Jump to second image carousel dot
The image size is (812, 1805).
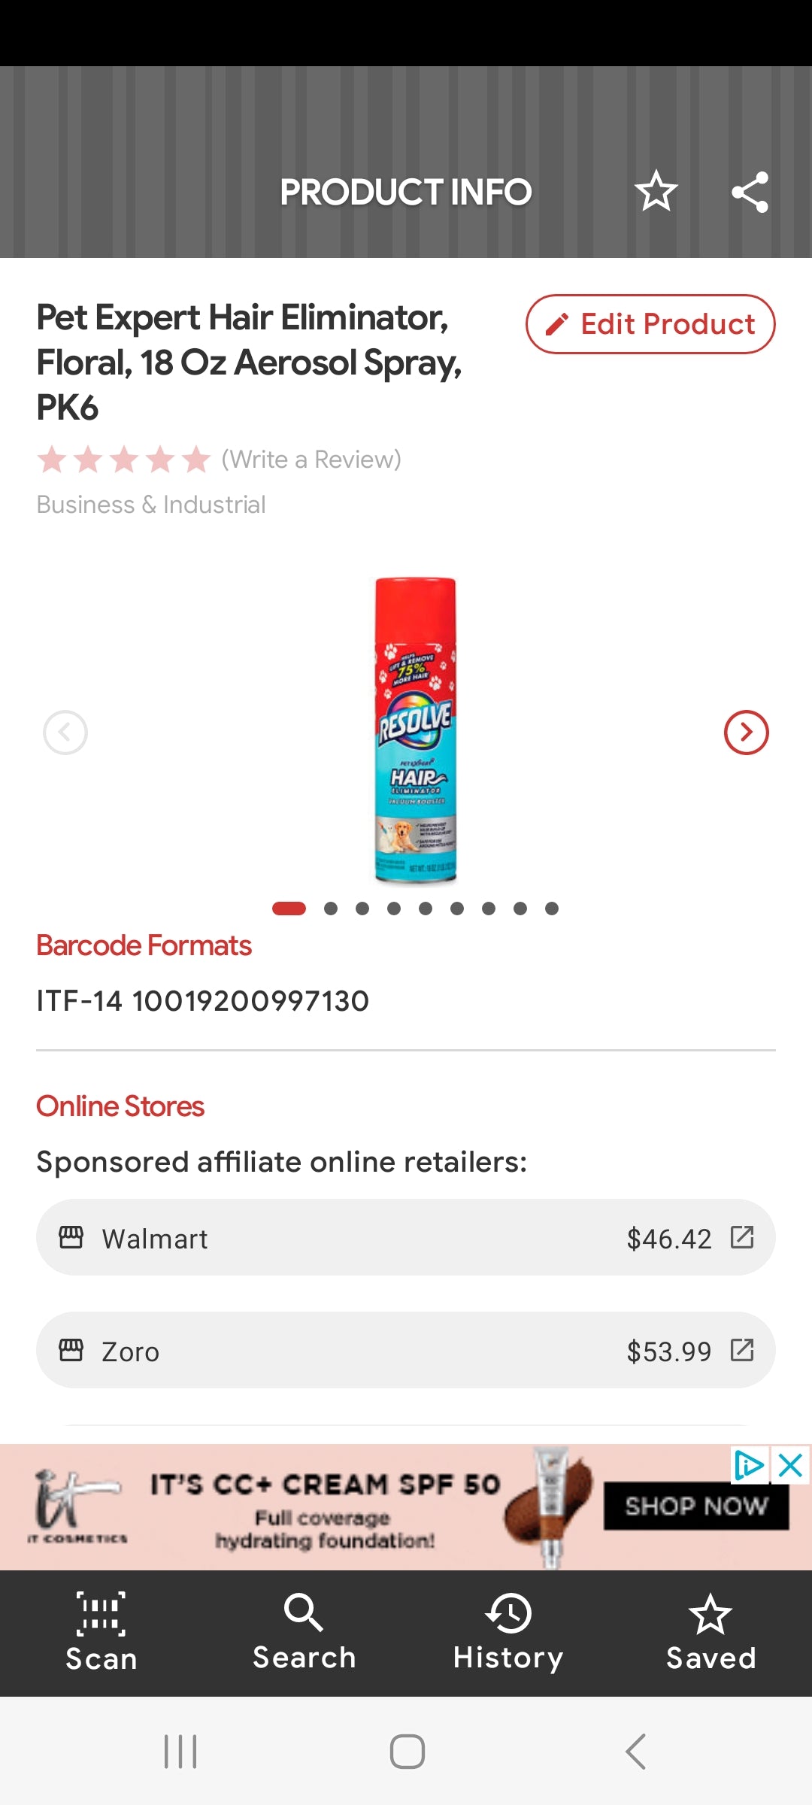[331, 909]
